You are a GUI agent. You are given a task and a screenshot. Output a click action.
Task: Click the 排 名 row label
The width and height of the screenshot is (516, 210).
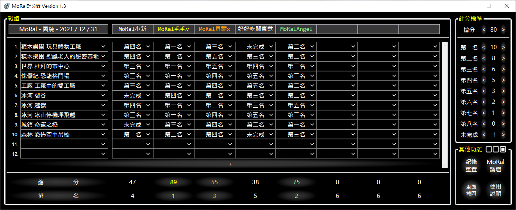point(58,196)
